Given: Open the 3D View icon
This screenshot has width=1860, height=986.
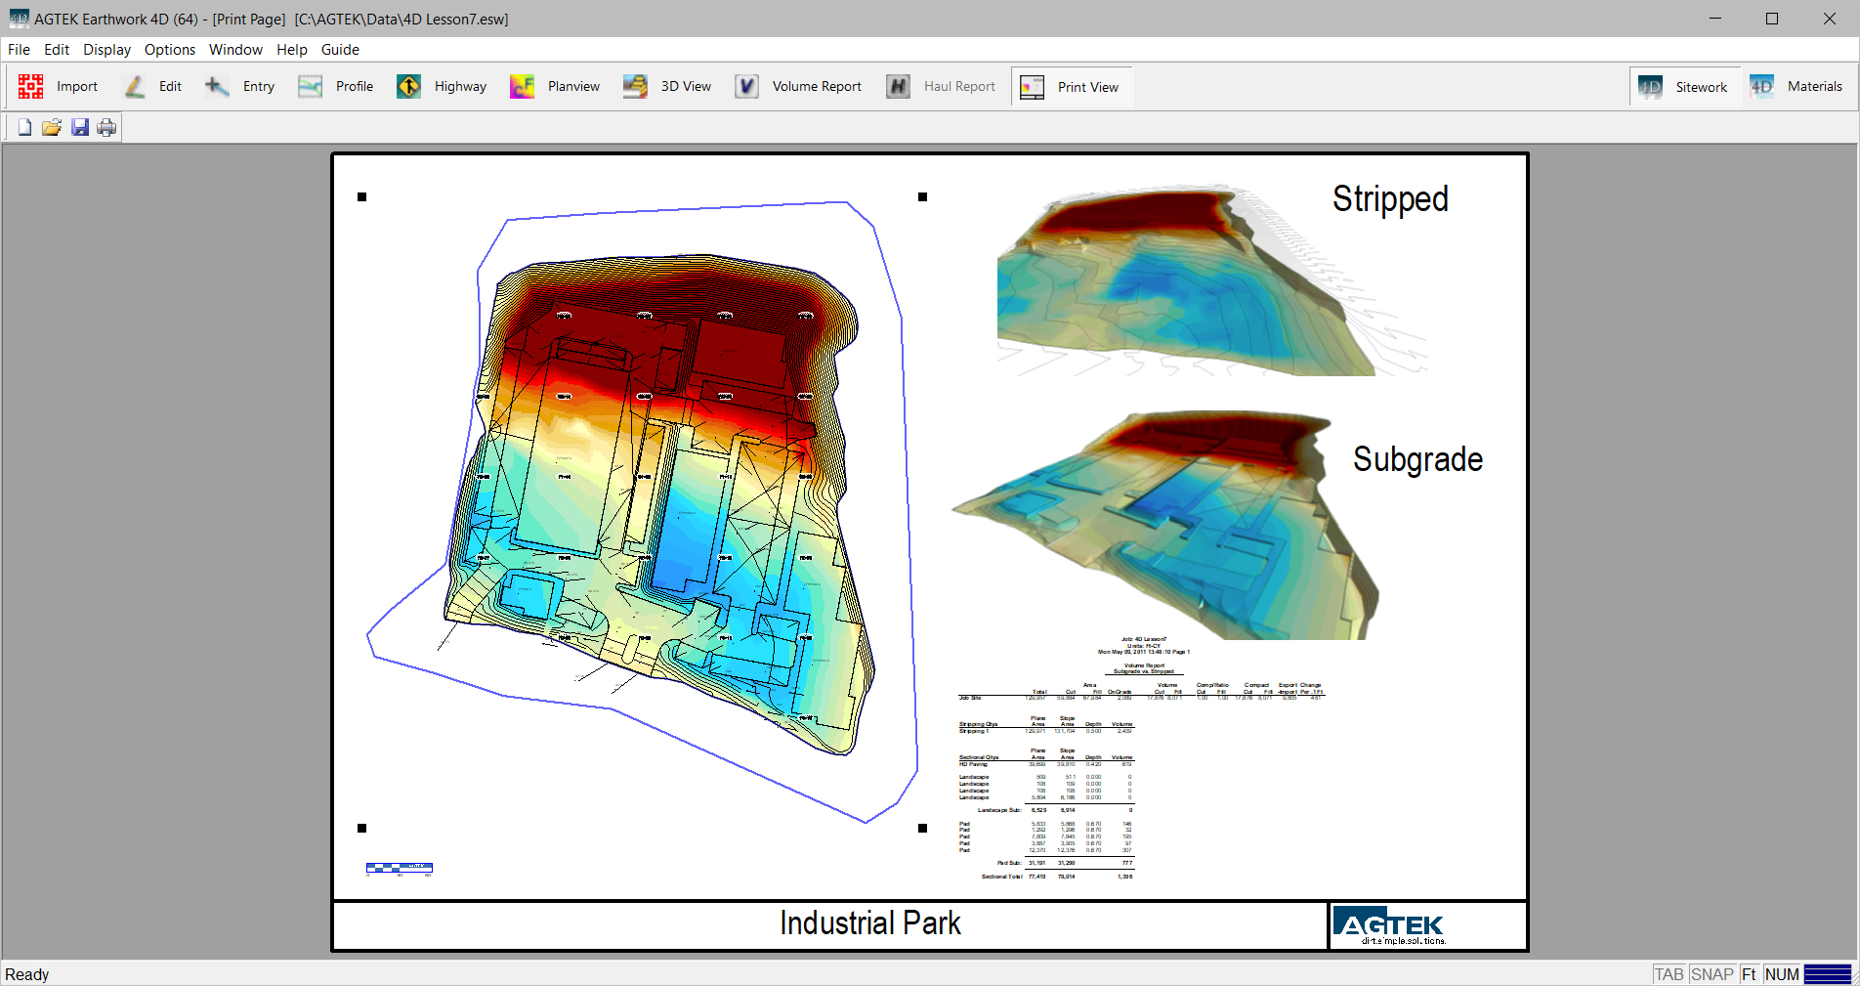Looking at the screenshot, I should (636, 87).
